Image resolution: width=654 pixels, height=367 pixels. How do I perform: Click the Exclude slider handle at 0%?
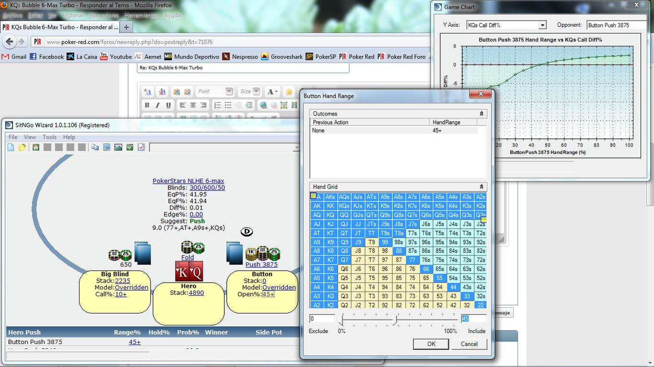pos(342,320)
